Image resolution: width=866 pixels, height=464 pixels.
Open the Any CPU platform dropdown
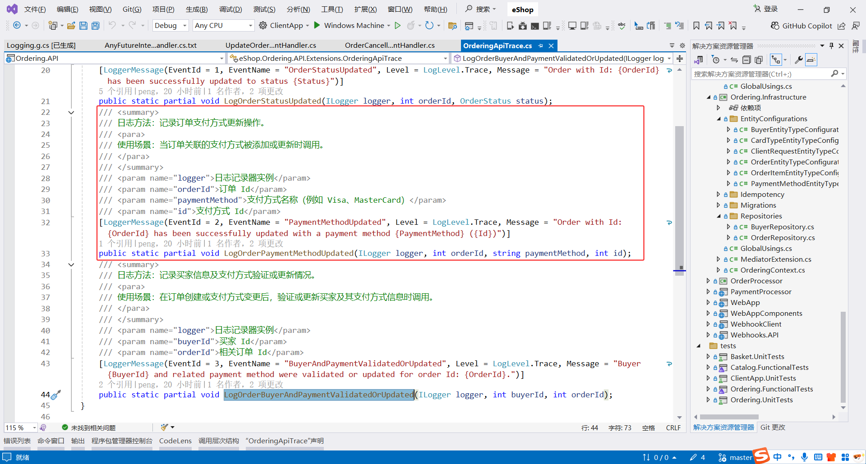(x=223, y=26)
